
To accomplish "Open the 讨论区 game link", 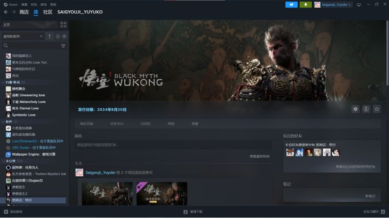I will point(146,124).
